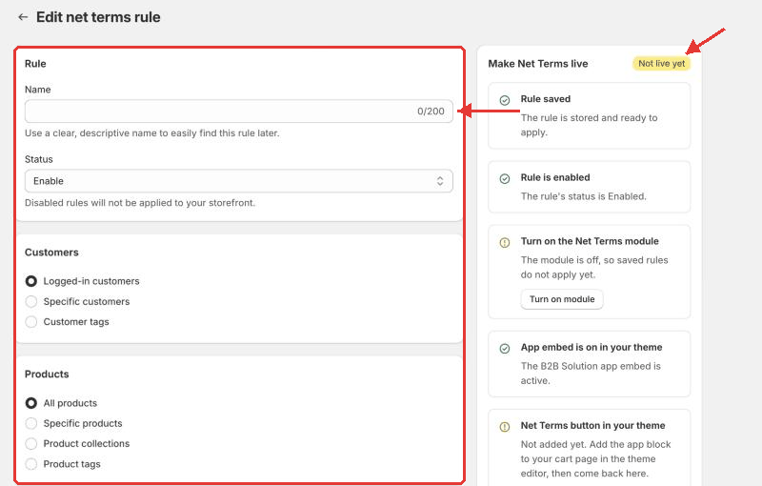Click the Rule is enabled card title

[x=555, y=177]
